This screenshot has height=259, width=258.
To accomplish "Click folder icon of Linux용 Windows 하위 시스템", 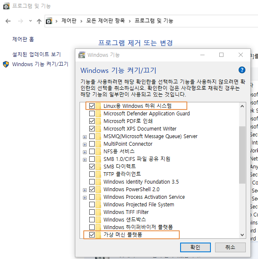I will [x=98, y=106].
